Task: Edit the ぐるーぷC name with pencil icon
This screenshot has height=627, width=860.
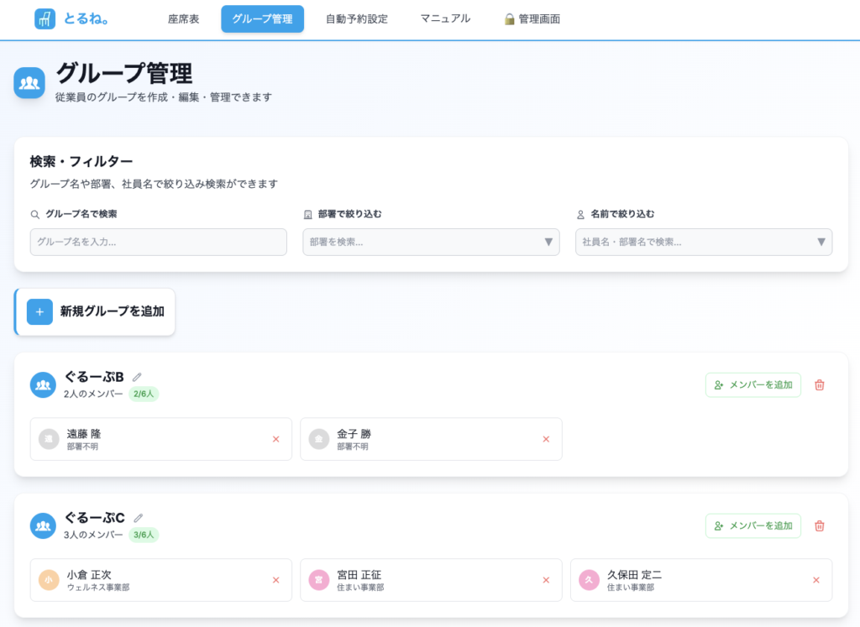Action: [x=139, y=518]
